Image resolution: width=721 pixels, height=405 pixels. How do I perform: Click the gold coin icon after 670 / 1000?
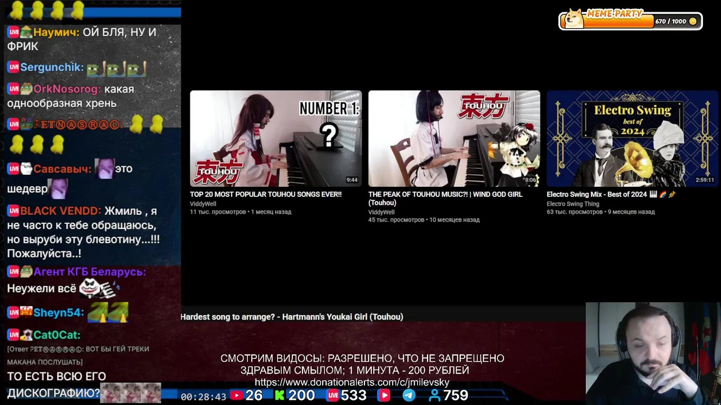click(693, 21)
